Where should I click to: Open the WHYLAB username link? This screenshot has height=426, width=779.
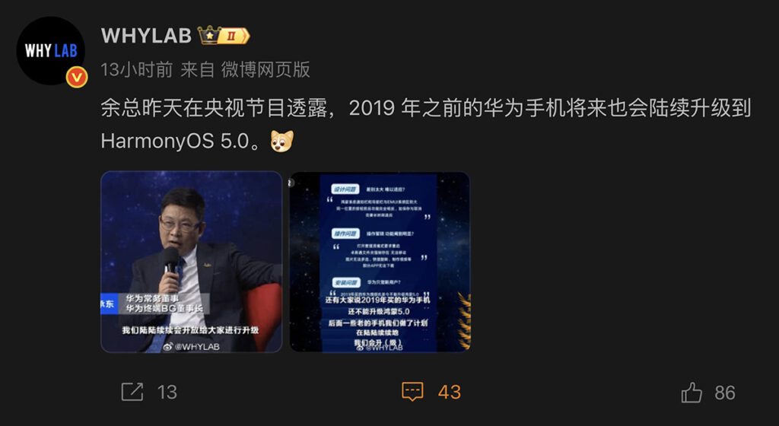click(x=146, y=36)
